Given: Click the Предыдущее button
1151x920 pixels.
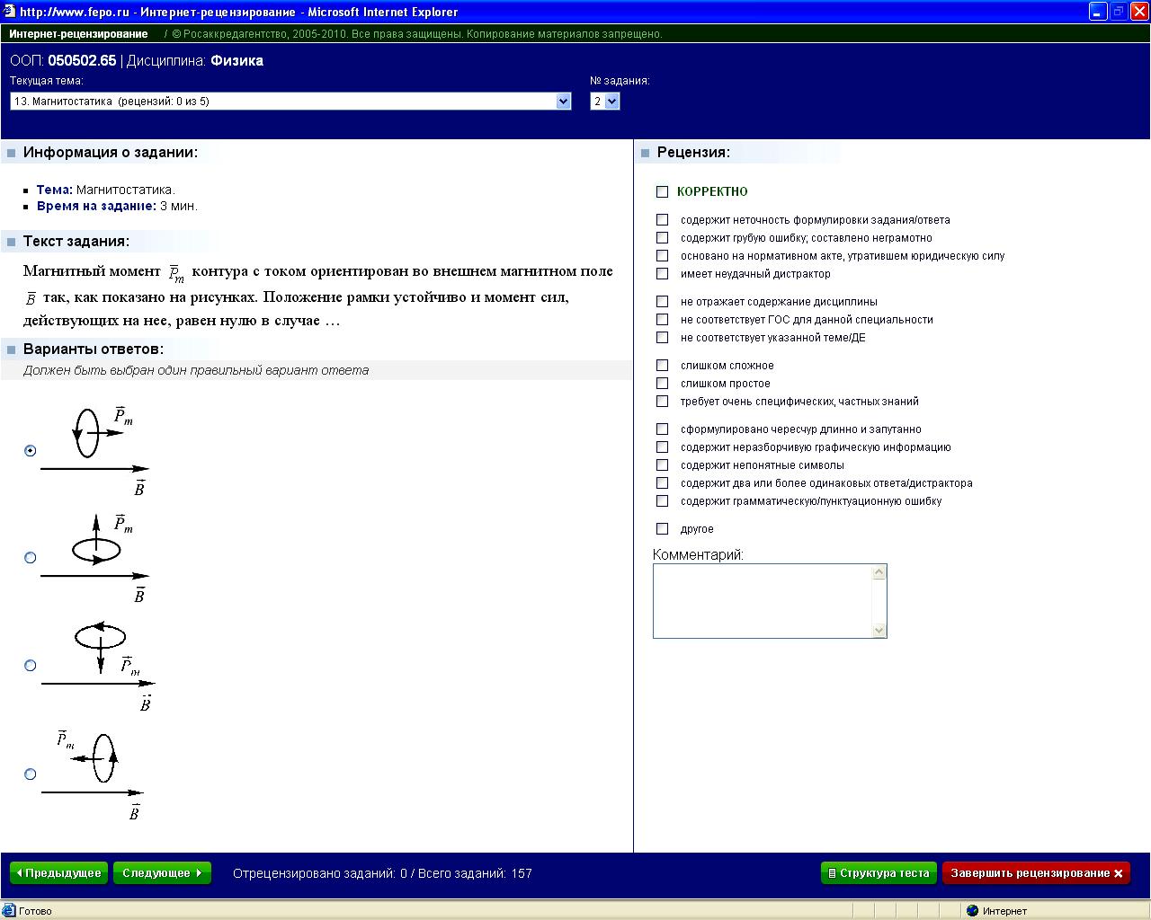Looking at the screenshot, I should click(58, 873).
